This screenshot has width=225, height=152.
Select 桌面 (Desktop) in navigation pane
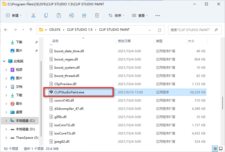coord(19,112)
